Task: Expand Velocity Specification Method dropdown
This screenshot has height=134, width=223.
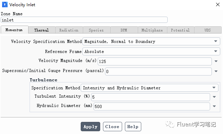Action: click(x=151, y=42)
